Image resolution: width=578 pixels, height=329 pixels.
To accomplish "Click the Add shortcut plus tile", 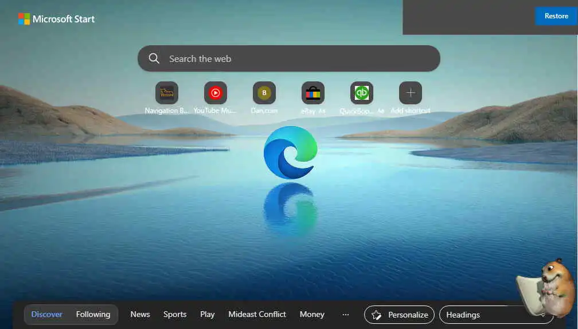I will point(411,93).
